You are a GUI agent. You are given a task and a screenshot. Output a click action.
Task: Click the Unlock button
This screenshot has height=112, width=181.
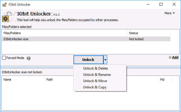point(88,60)
